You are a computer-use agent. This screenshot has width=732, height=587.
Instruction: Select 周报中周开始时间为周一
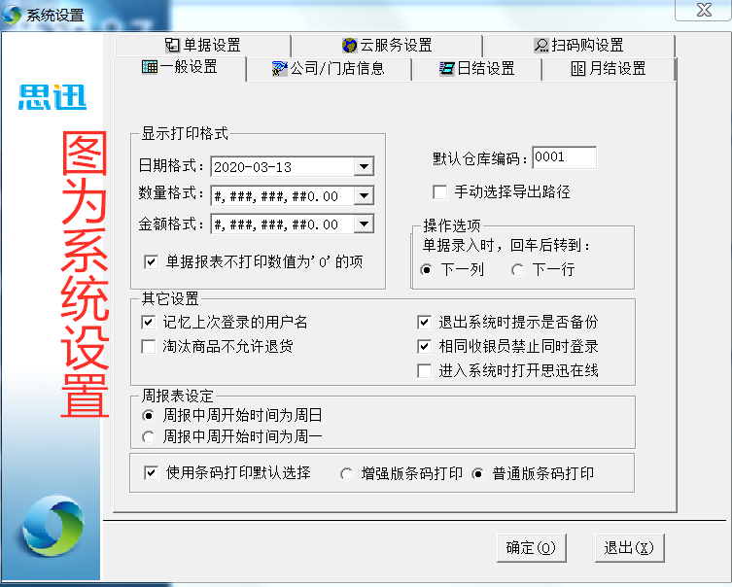click(x=149, y=437)
